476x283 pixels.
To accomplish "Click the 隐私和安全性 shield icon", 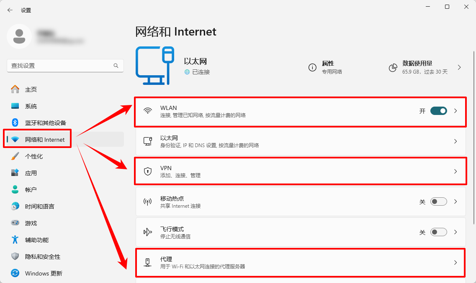I will (15, 256).
